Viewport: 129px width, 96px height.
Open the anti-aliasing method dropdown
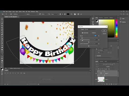[54, 14]
